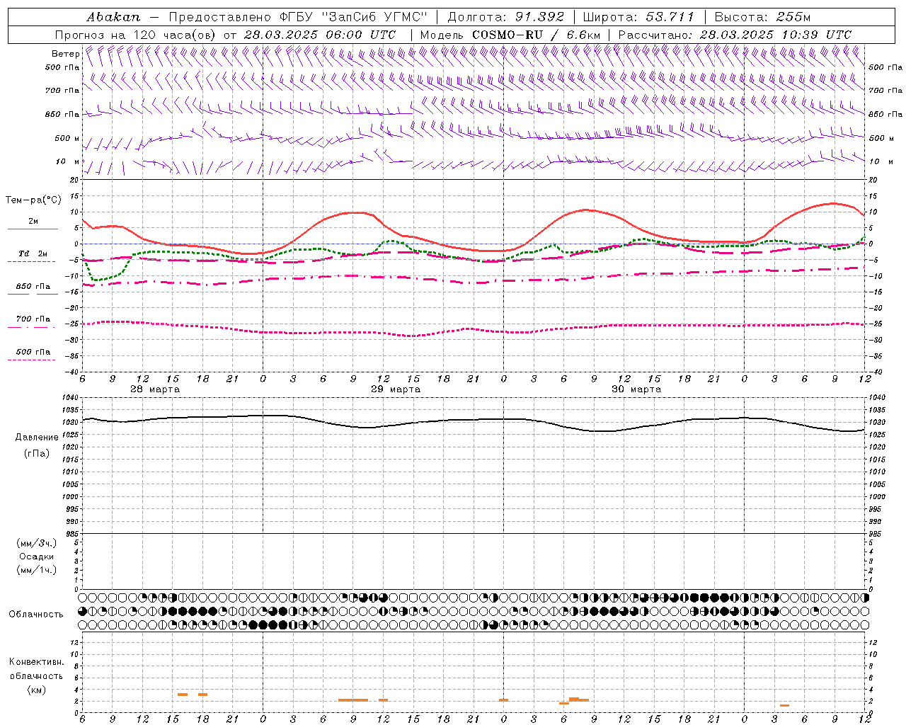
Task: Click the "28 марта" date label
Action: [155, 389]
